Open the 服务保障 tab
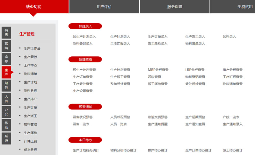The height and width of the screenshot is (155, 255). pyautogui.click(x=175, y=7)
